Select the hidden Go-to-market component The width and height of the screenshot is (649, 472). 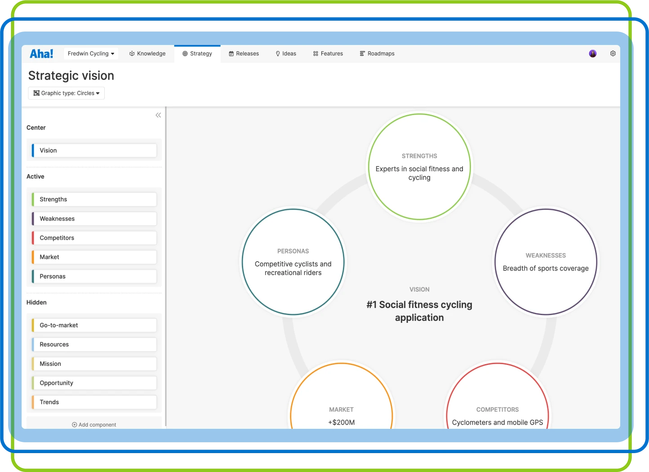pyautogui.click(x=94, y=325)
